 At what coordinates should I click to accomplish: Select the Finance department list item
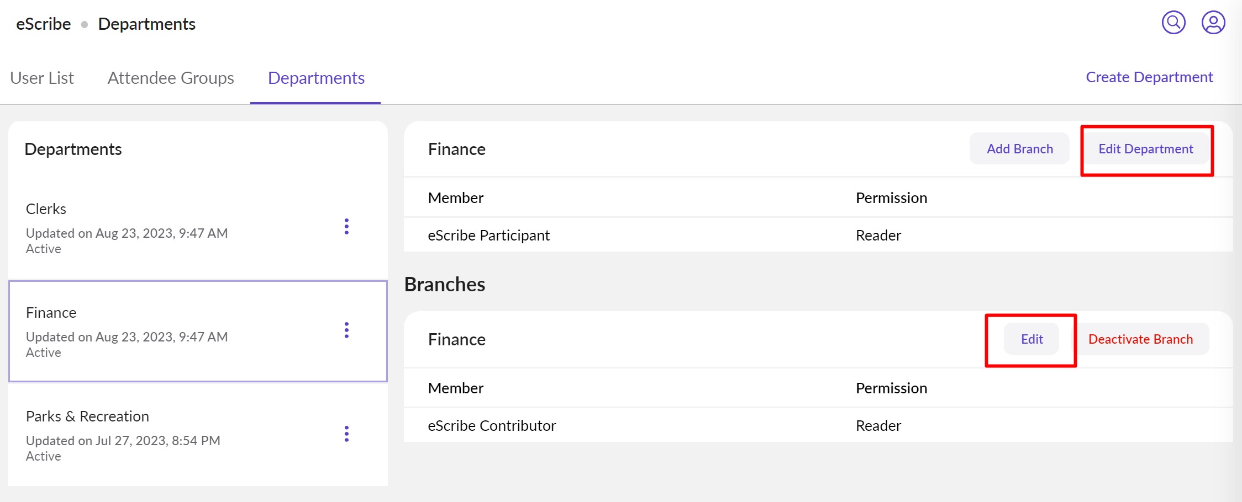point(166,331)
